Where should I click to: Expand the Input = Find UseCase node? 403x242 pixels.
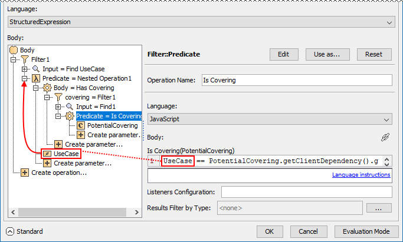click(24, 69)
